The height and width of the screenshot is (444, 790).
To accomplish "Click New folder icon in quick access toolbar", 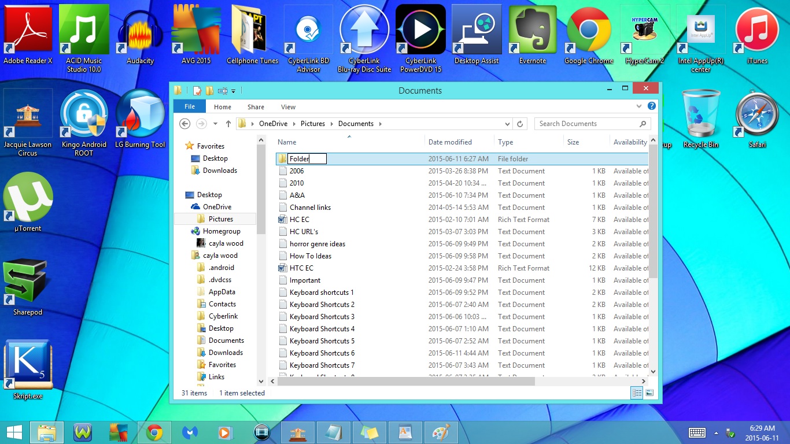I will pyautogui.click(x=209, y=91).
